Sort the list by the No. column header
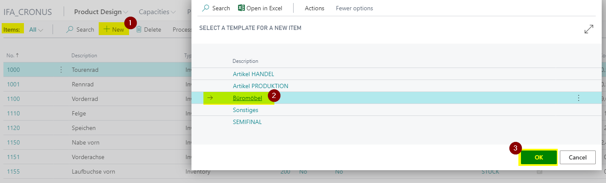Image resolution: width=606 pixels, height=183 pixels. point(12,56)
